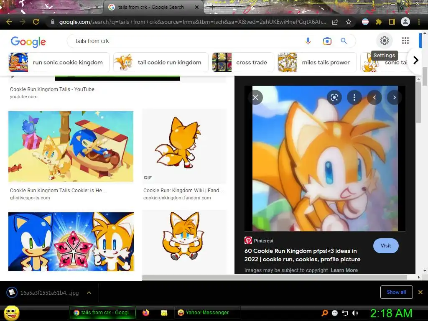Click the striped flag extension icon
This screenshot has height=321, width=428.
click(365, 22)
